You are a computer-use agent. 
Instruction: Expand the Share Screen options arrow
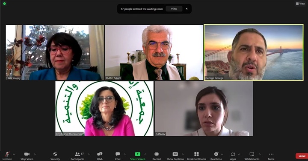coord(145,154)
